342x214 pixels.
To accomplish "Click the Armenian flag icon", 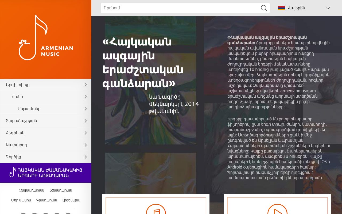I will point(281,8).
